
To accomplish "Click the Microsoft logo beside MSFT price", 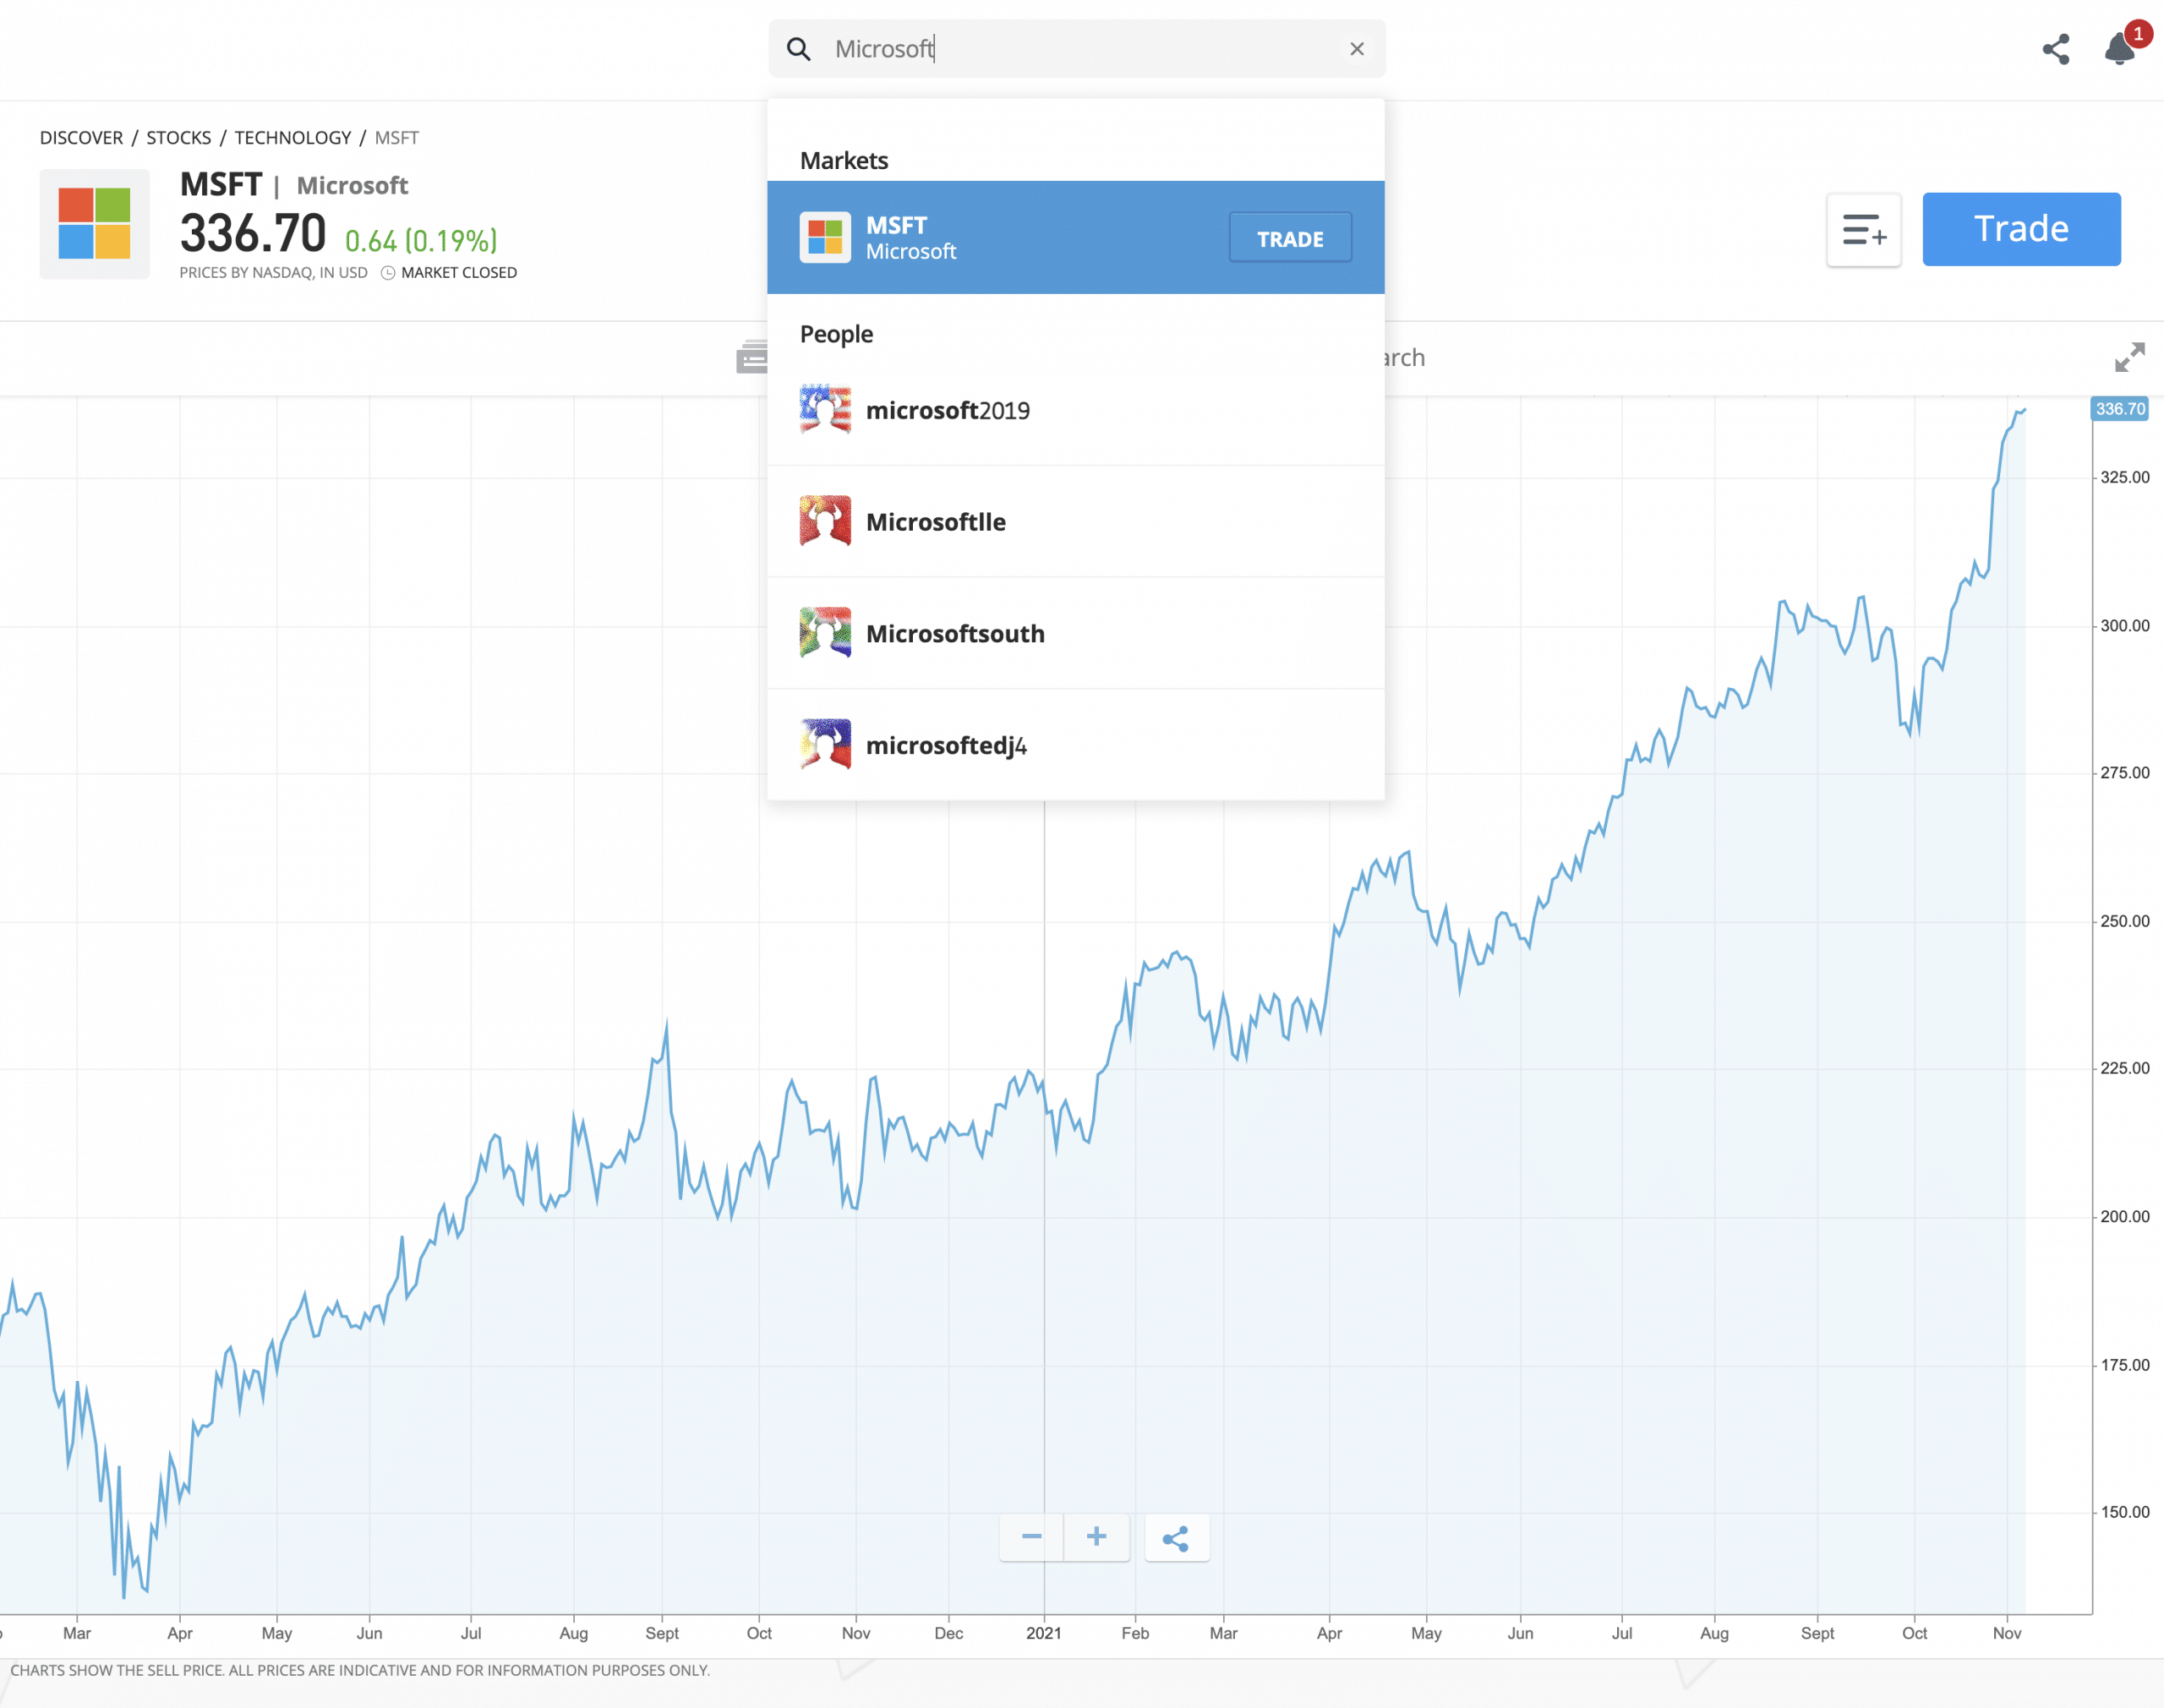I will coord(95,224).
